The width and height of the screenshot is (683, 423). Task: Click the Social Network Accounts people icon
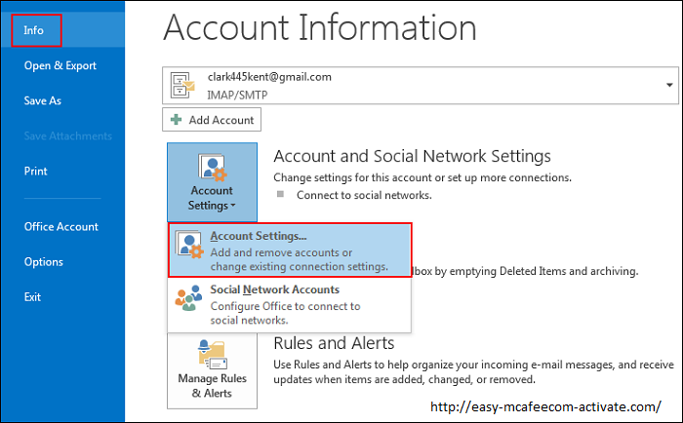(188, 298)
